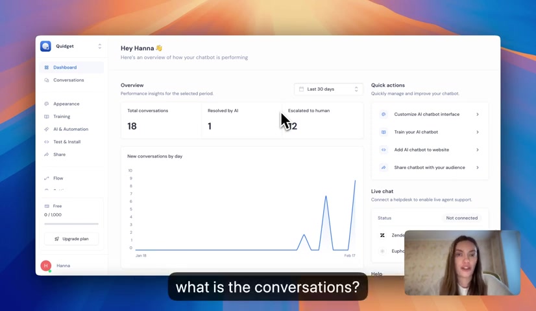
Task: Click chevron next to Add AI chatbot to website
Action: point(478,150)
